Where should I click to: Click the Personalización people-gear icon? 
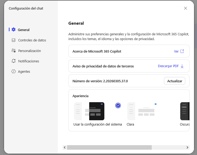click(14, 51)
